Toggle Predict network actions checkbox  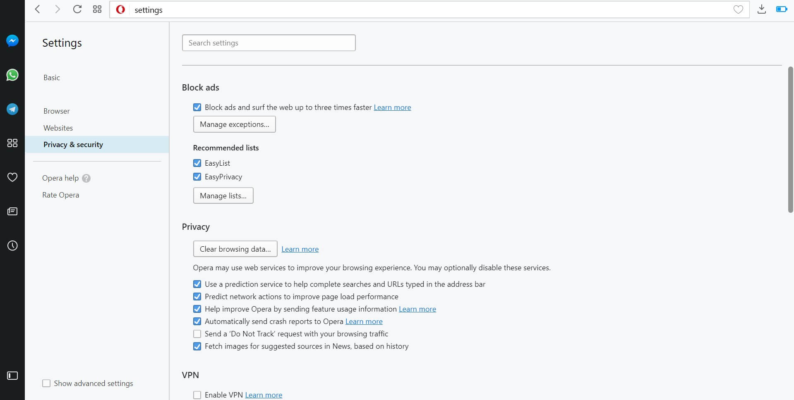197,297
